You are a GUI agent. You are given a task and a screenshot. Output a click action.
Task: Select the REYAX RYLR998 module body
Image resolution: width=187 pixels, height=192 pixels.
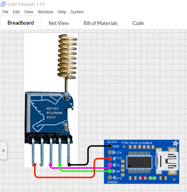coord(49,113)
